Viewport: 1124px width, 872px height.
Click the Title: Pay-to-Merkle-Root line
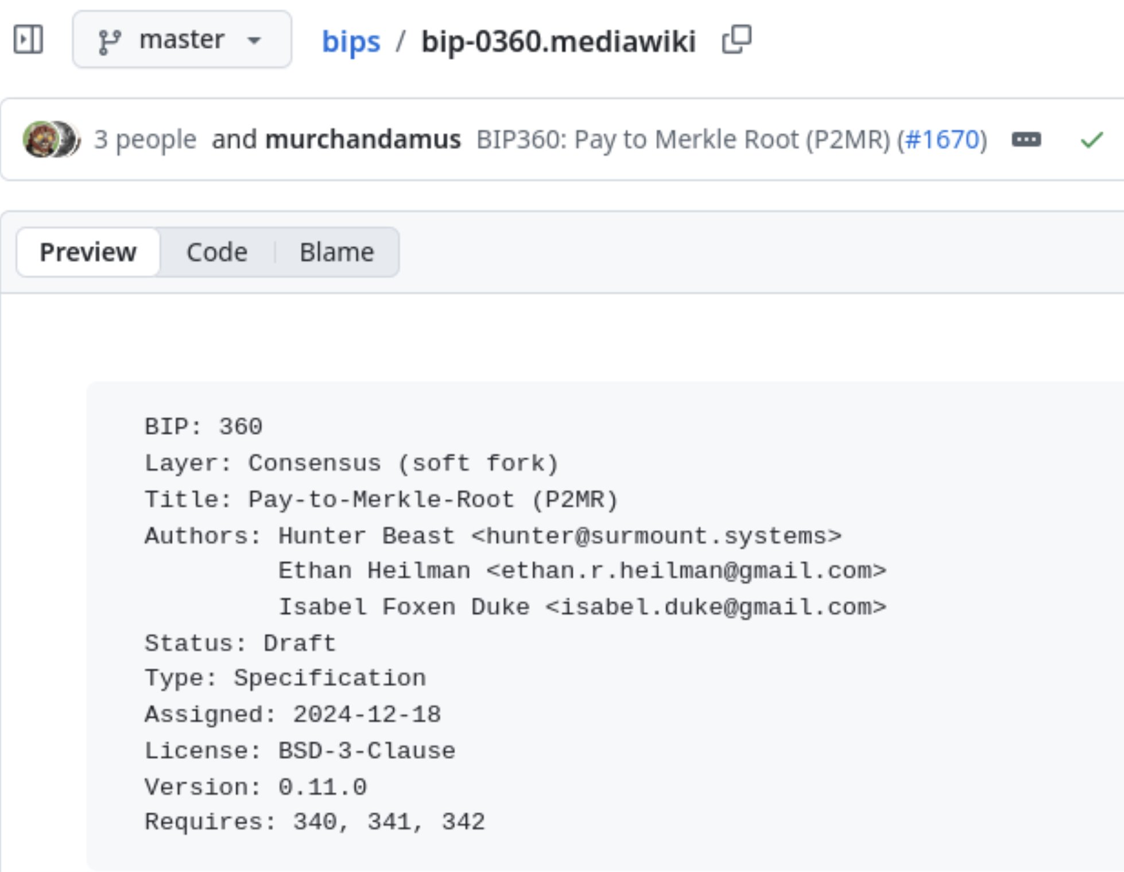click(381, 499)
